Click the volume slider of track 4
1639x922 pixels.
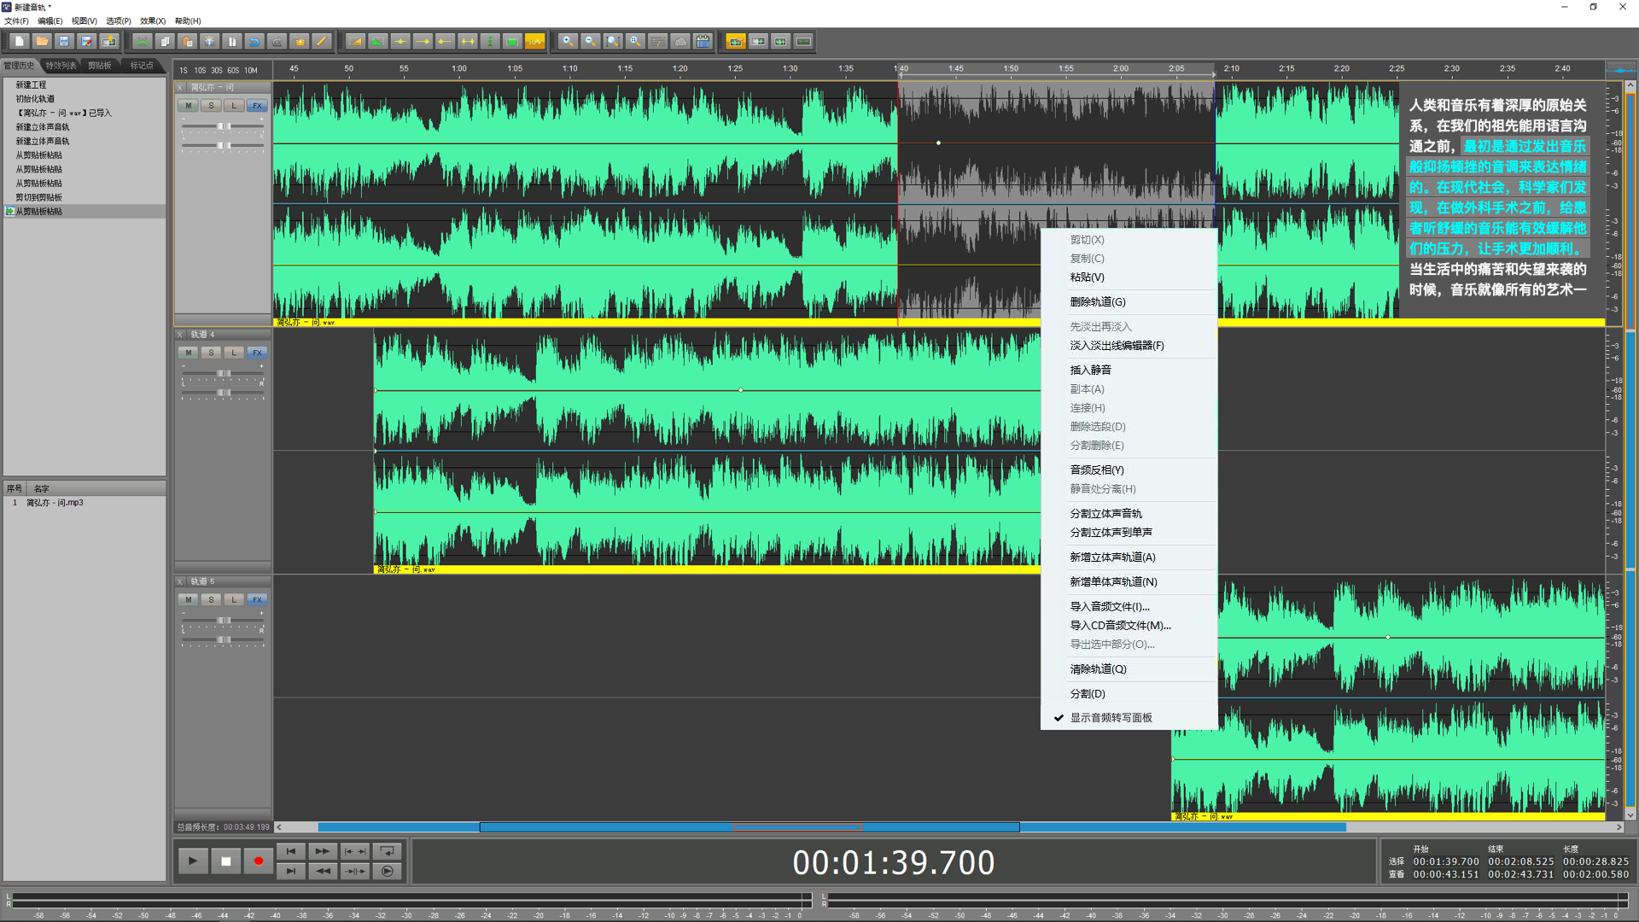click(x=224, y=373)
